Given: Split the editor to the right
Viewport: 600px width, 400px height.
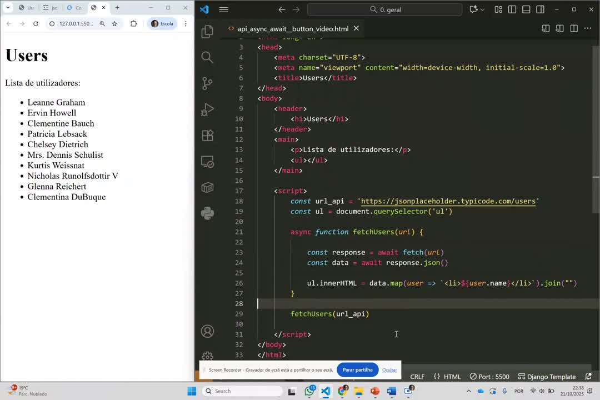Looking at the screenshot, I should [574, 28].
